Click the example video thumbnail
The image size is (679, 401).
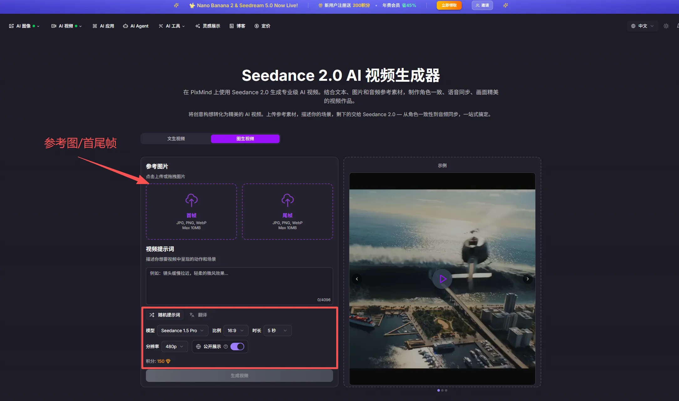click(x=442, y=279)
